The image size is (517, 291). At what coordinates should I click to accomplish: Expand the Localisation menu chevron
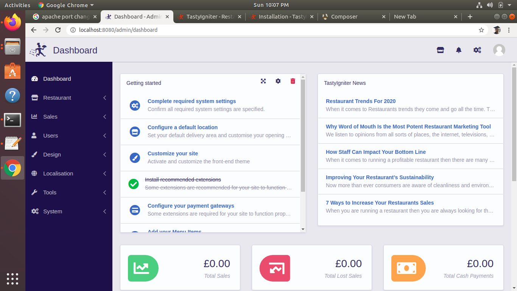pos(105,174)
